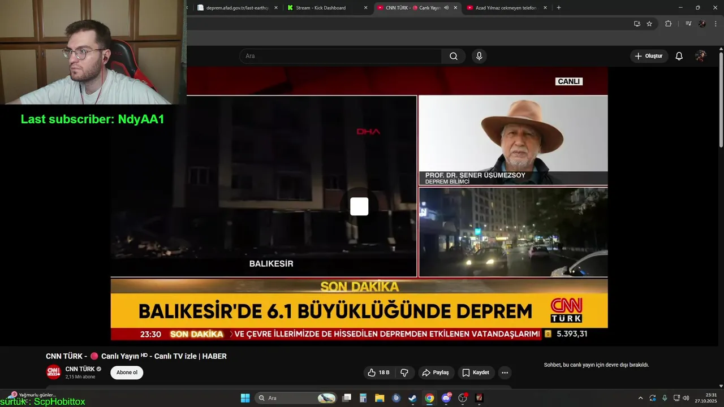Screen dimensions: 724x407
Task: Open the OBS Studio taskbar icon
Action: click(463, 398)
